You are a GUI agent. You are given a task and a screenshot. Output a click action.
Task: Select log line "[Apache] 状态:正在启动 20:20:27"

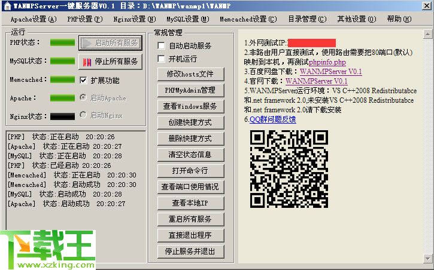pos(65,146)
